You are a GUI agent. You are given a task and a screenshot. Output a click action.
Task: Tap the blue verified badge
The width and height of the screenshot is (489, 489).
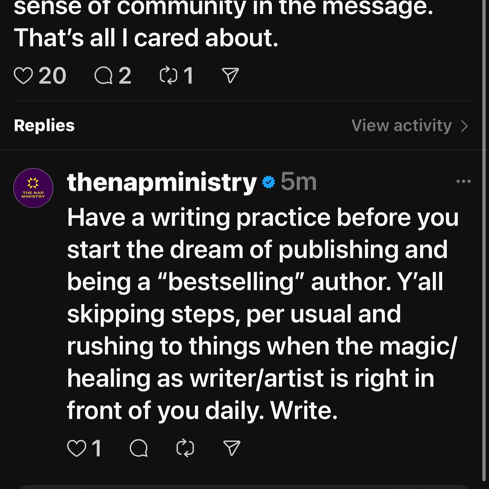click(x=269, y=182)
